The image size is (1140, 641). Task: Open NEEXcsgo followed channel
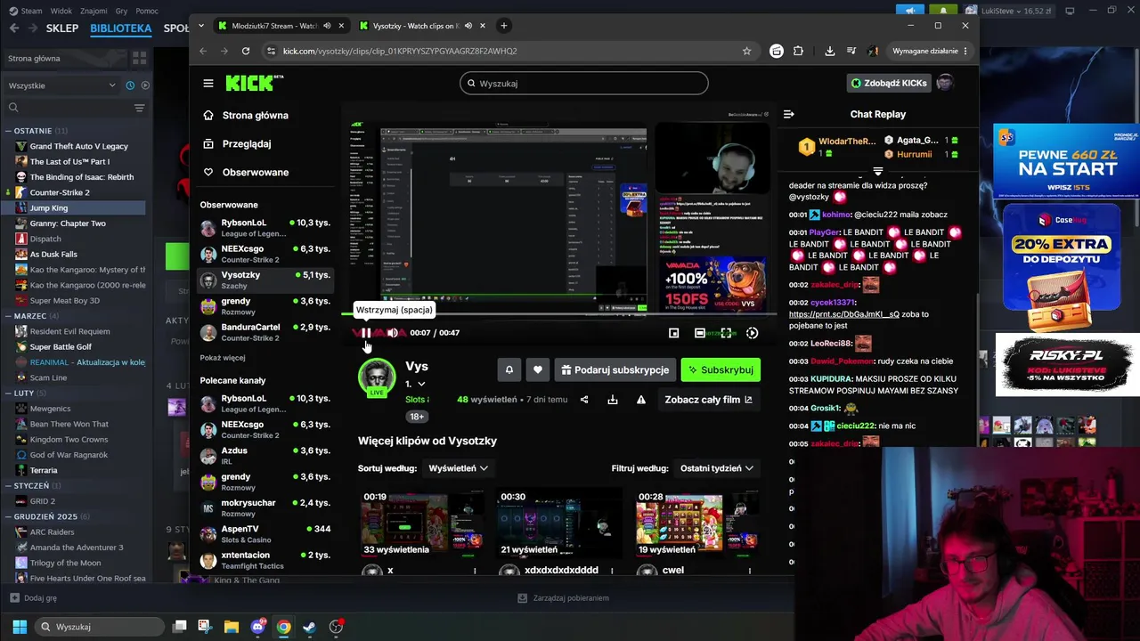click(x=265, y=254)
